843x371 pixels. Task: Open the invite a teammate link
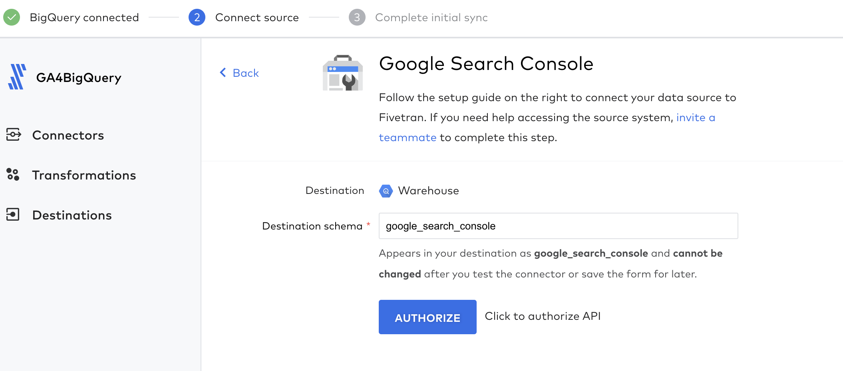(547, 128)
